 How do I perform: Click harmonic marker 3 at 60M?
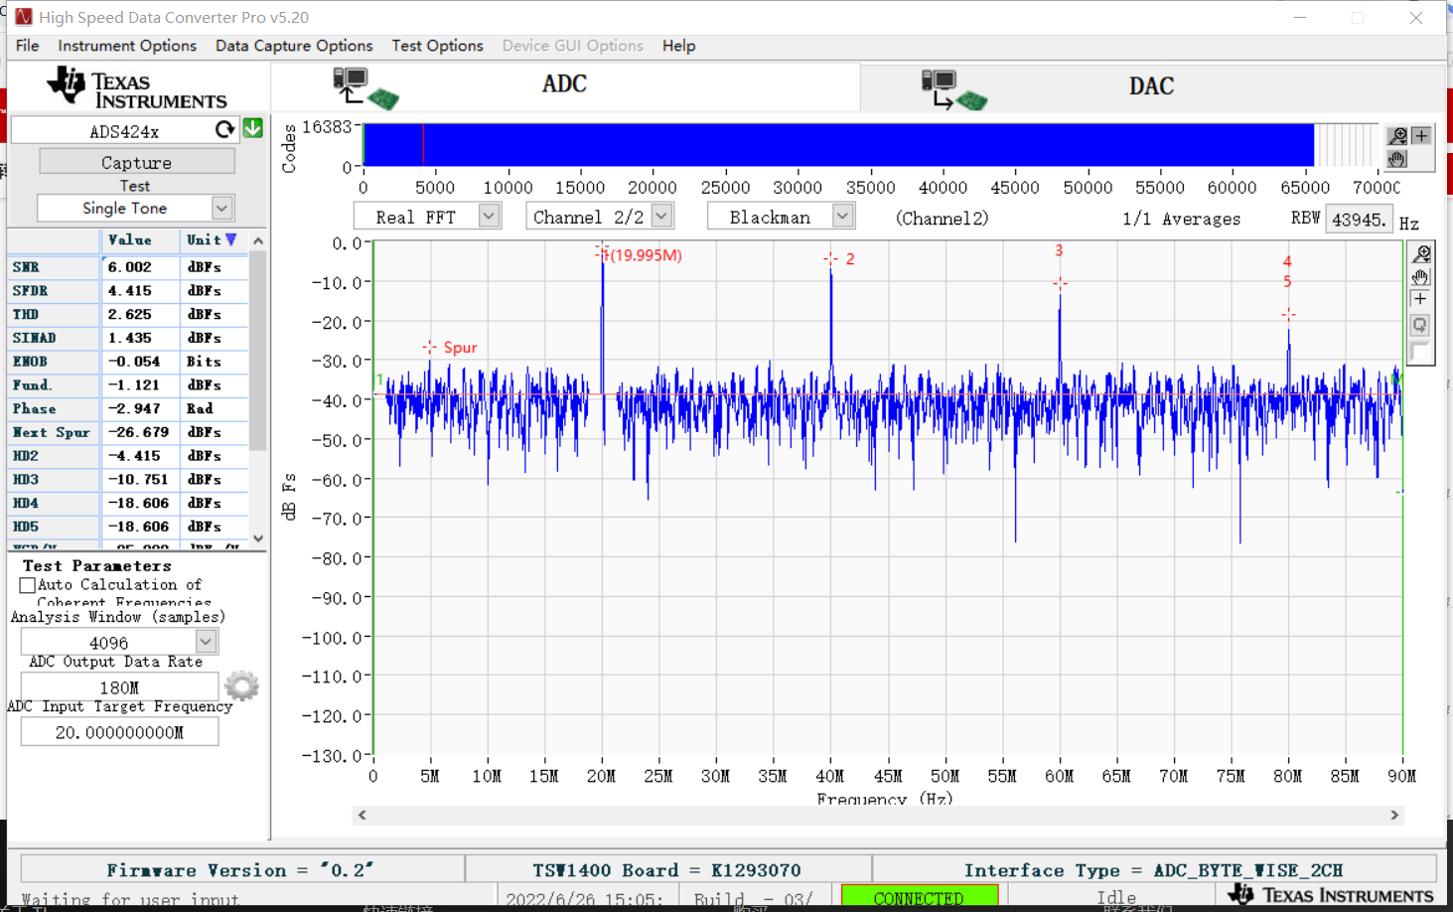[x=1060, y=284]
